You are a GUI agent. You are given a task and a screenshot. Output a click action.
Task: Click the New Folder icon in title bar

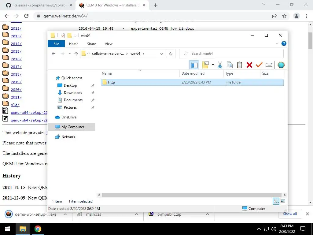pyautogui.click(x=69, y=35)
